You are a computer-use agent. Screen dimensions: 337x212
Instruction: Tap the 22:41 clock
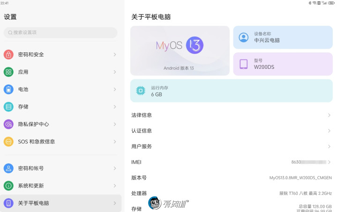(5, 3)
